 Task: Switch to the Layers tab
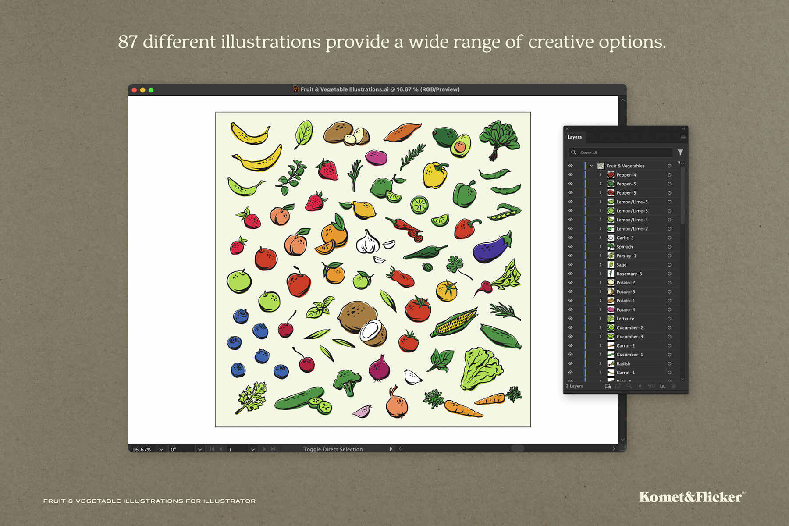coord(574,137)
